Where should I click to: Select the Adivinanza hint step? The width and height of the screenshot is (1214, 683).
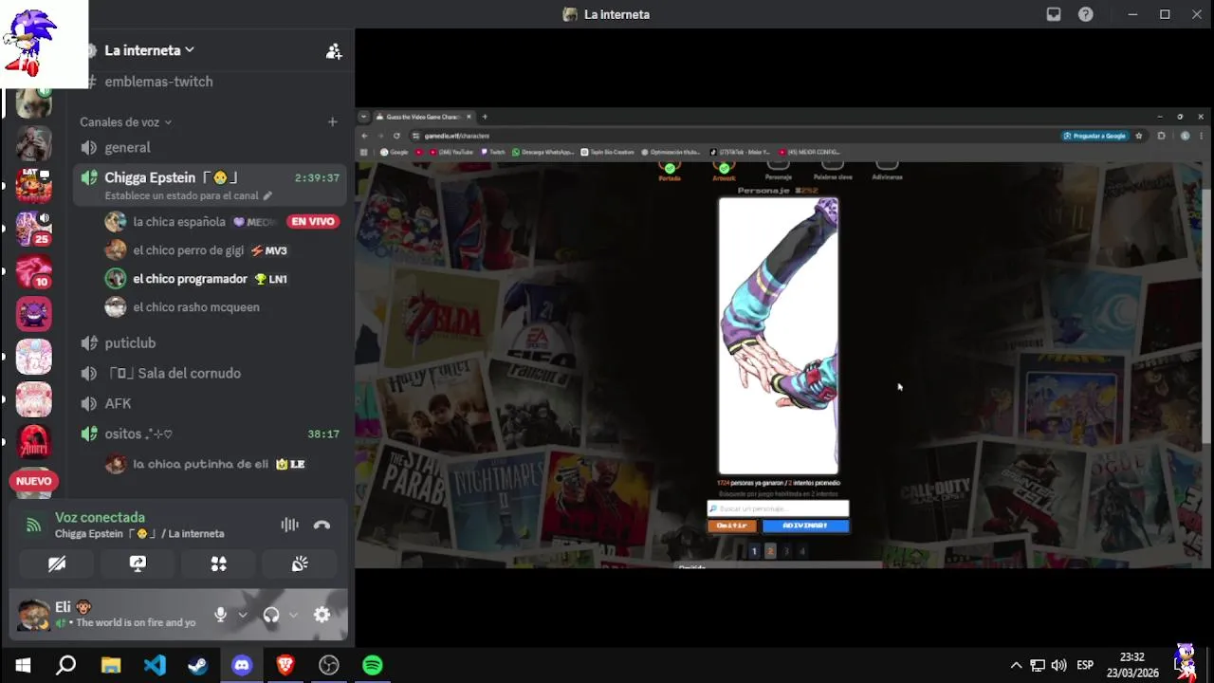(x=887, y=171)
